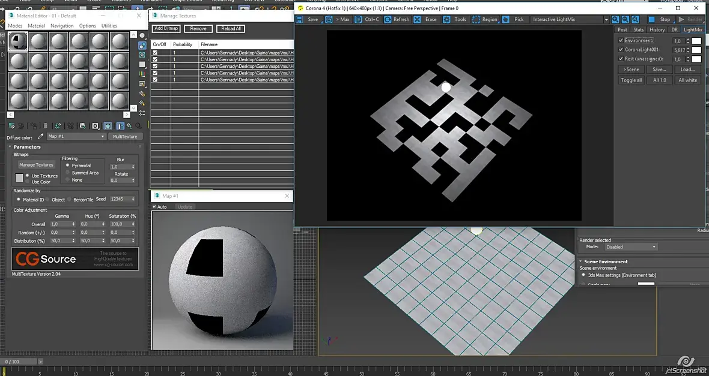Viewport: 709px width, 376px height.
Task: Choose the Use Color radio button
Action: click(x=28, y=182)
